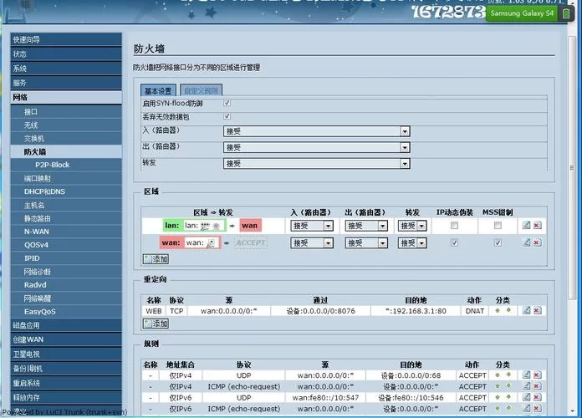Edit the UDP port 68 rule
The image size is (582, 418).
coord(526,375)
